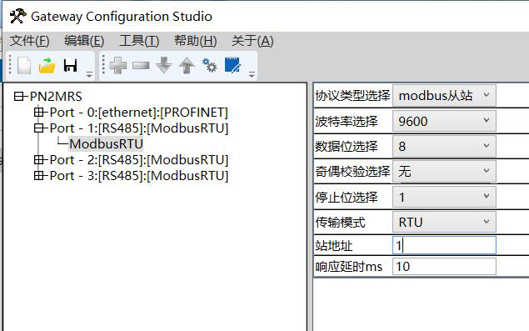Click the 响应延时ms input field
The height and width of the screenshot is (331, 529).
tap(444, 267)
